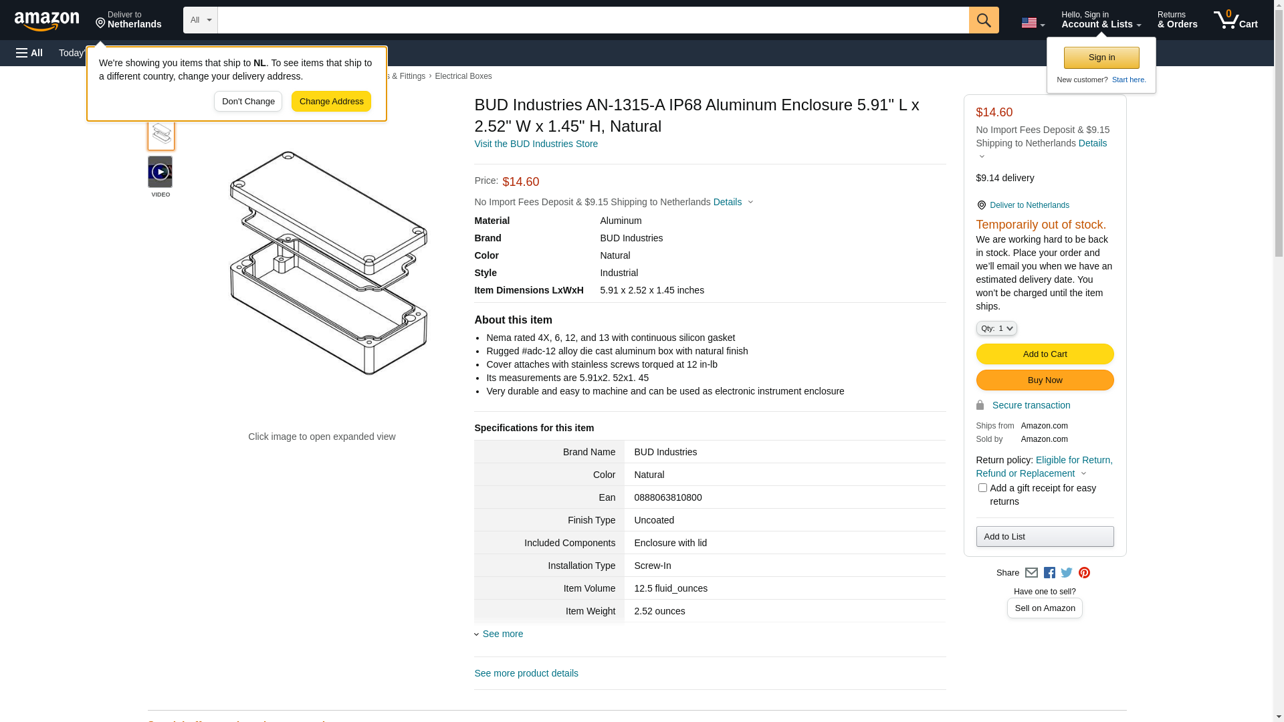
Task: Click Add to Cart button
Action: (x=1045, y=354)
